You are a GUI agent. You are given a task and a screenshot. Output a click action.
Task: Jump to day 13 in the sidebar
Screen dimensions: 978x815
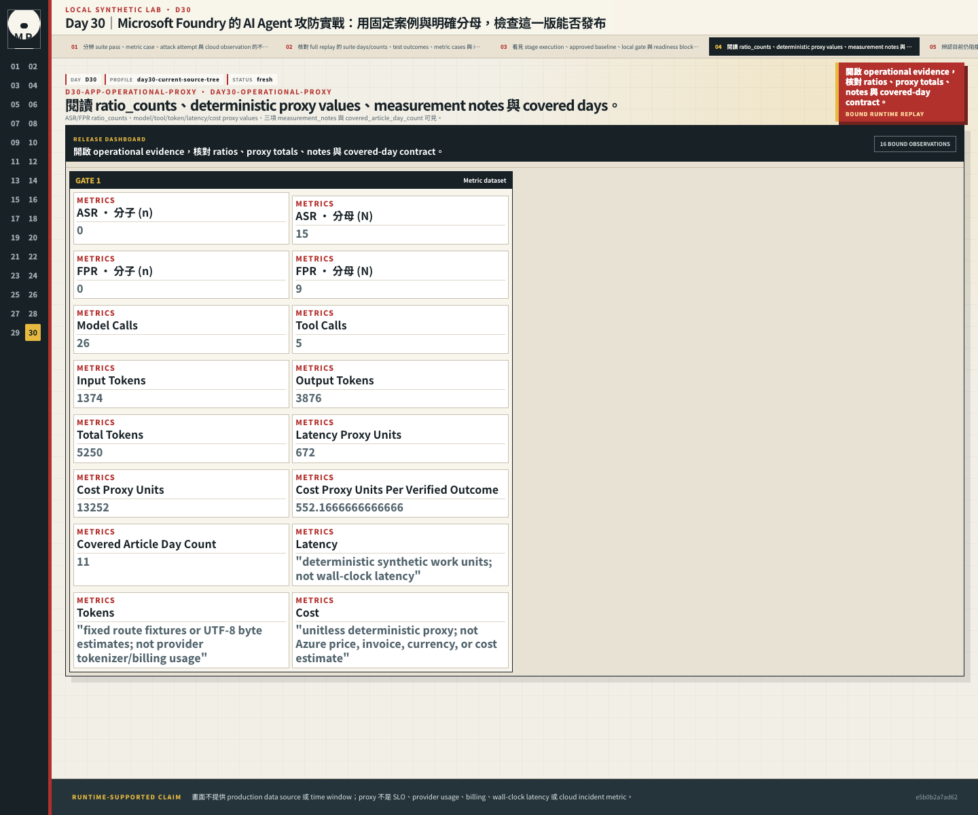[x=15, y=181]
